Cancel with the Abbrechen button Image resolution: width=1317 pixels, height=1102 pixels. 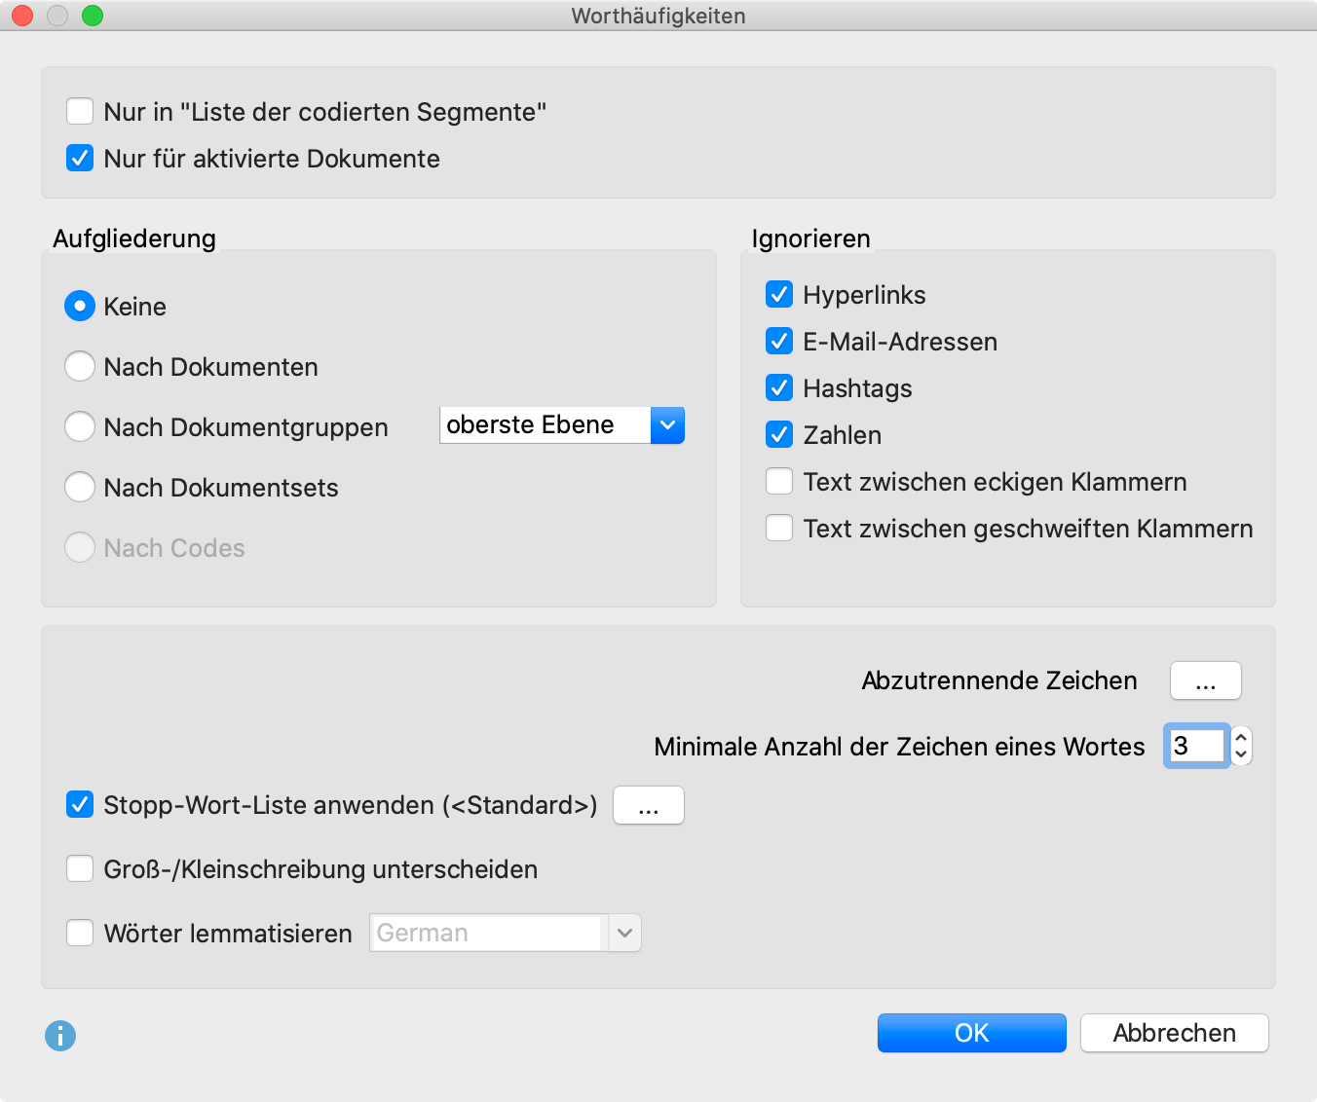click(x=1175, y=1033)
